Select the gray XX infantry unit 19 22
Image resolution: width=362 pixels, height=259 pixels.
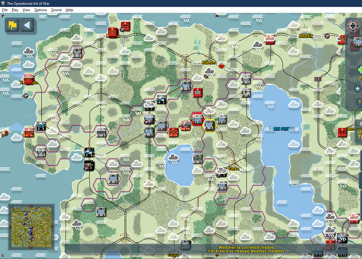click(162, 126)
